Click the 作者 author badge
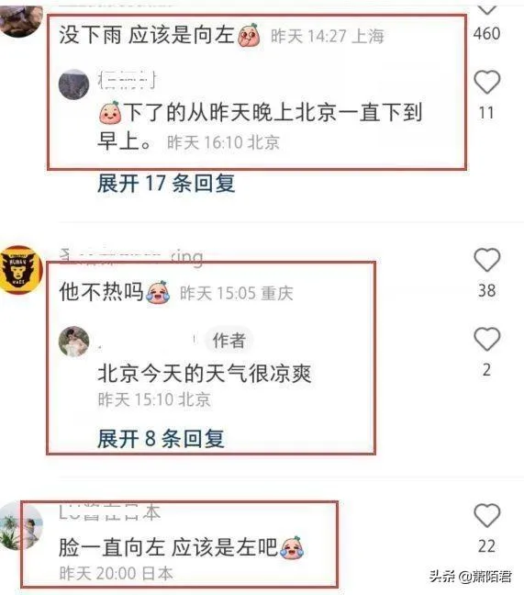 tap(229, 340)
